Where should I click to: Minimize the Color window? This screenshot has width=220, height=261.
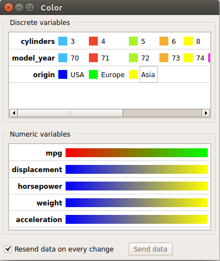19,8
